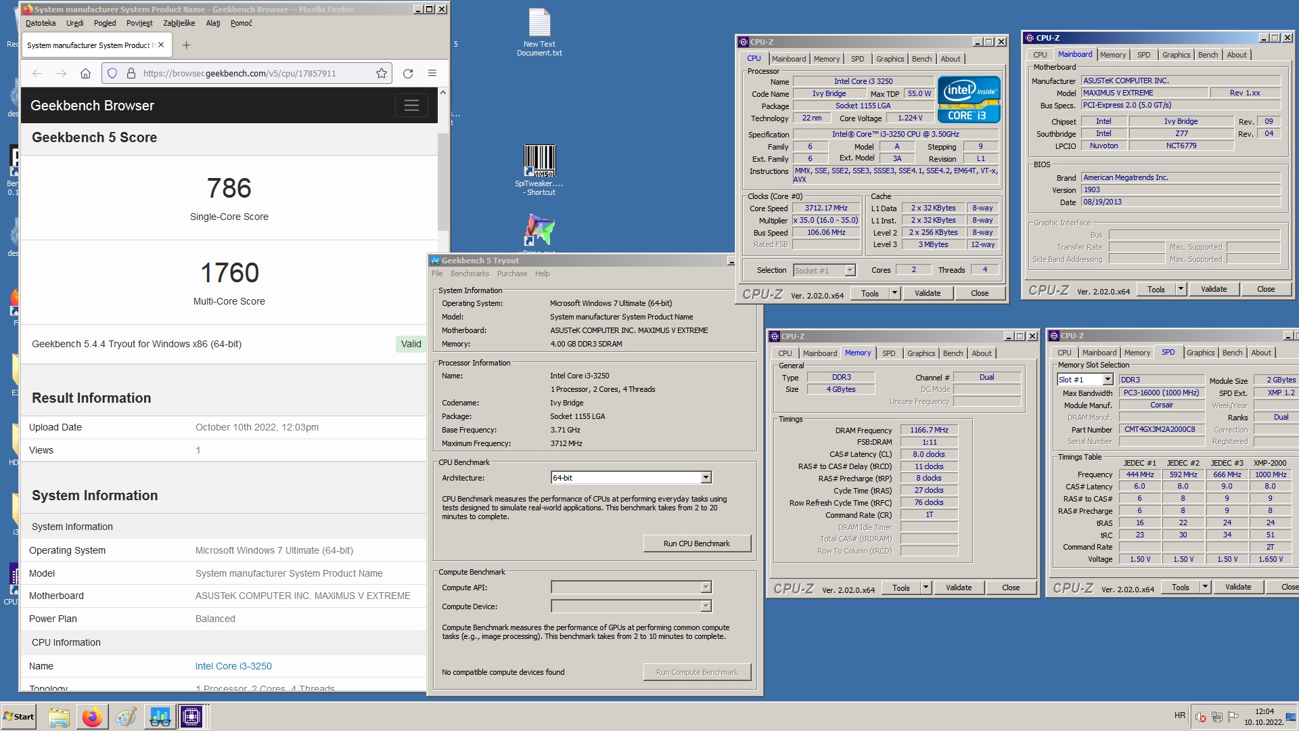Click the system tray clock

[1264, 717]
